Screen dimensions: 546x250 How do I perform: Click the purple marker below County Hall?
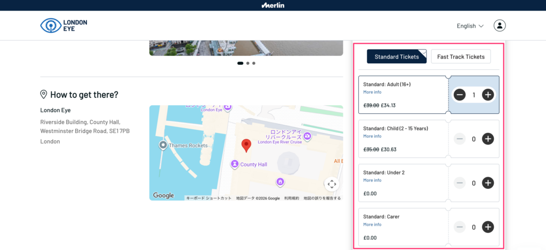coord(280,181)
